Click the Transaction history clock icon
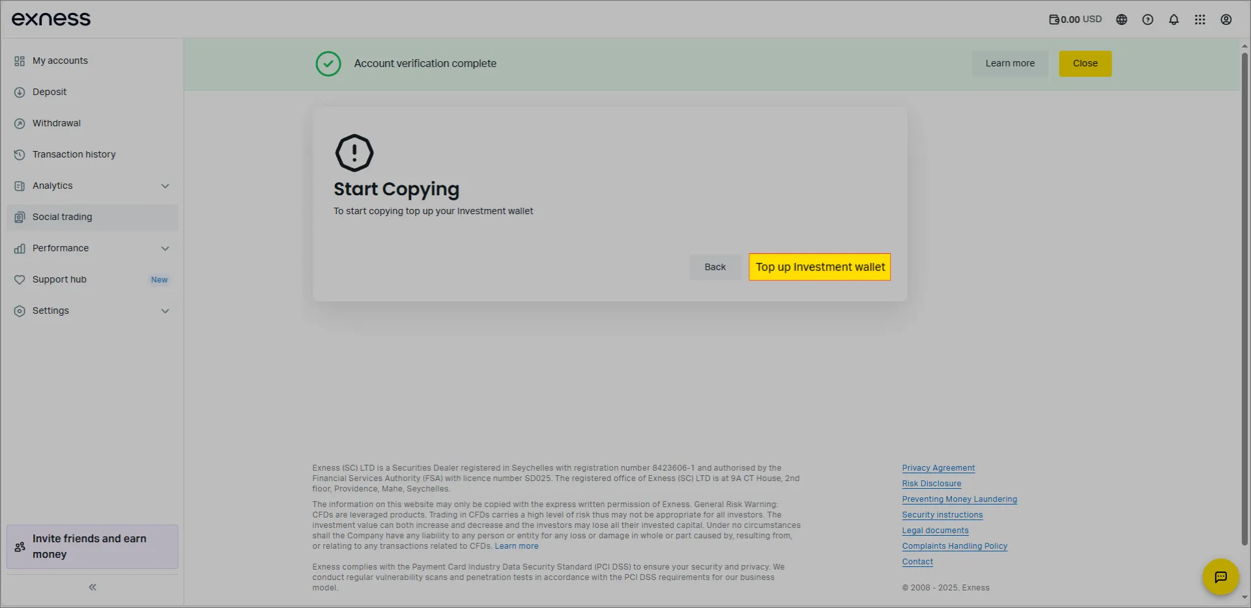 point(20,154)
